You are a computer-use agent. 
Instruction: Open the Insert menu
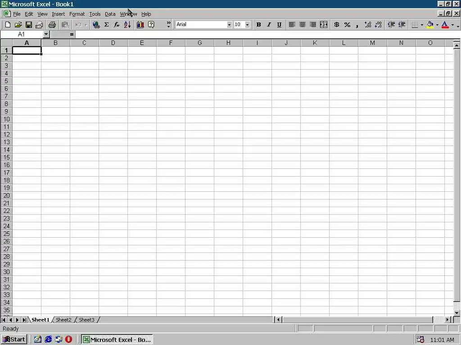[x=58, y=14]
